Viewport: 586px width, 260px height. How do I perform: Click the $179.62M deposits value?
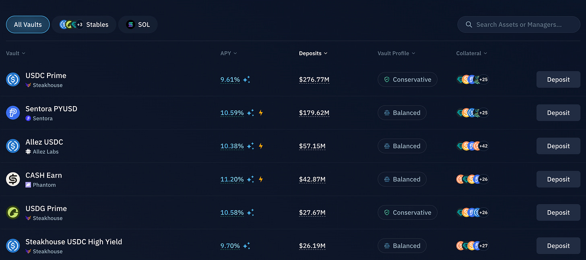tap(314, 113)
